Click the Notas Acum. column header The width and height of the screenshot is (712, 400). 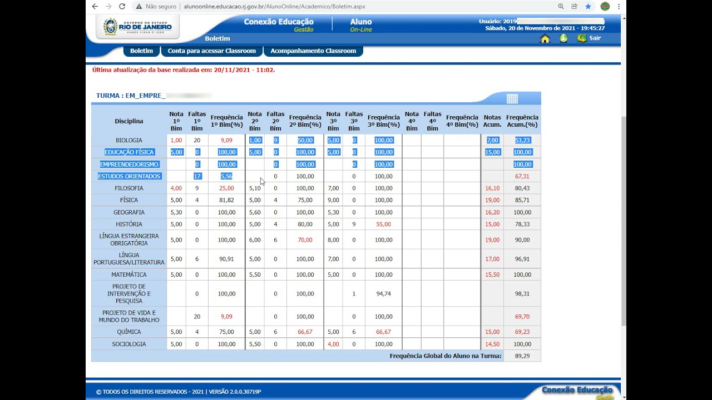pyautogui.click(x=492, y=121)
